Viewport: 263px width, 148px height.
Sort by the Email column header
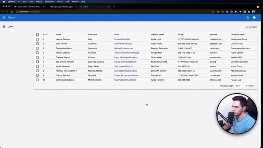[117, 35]
